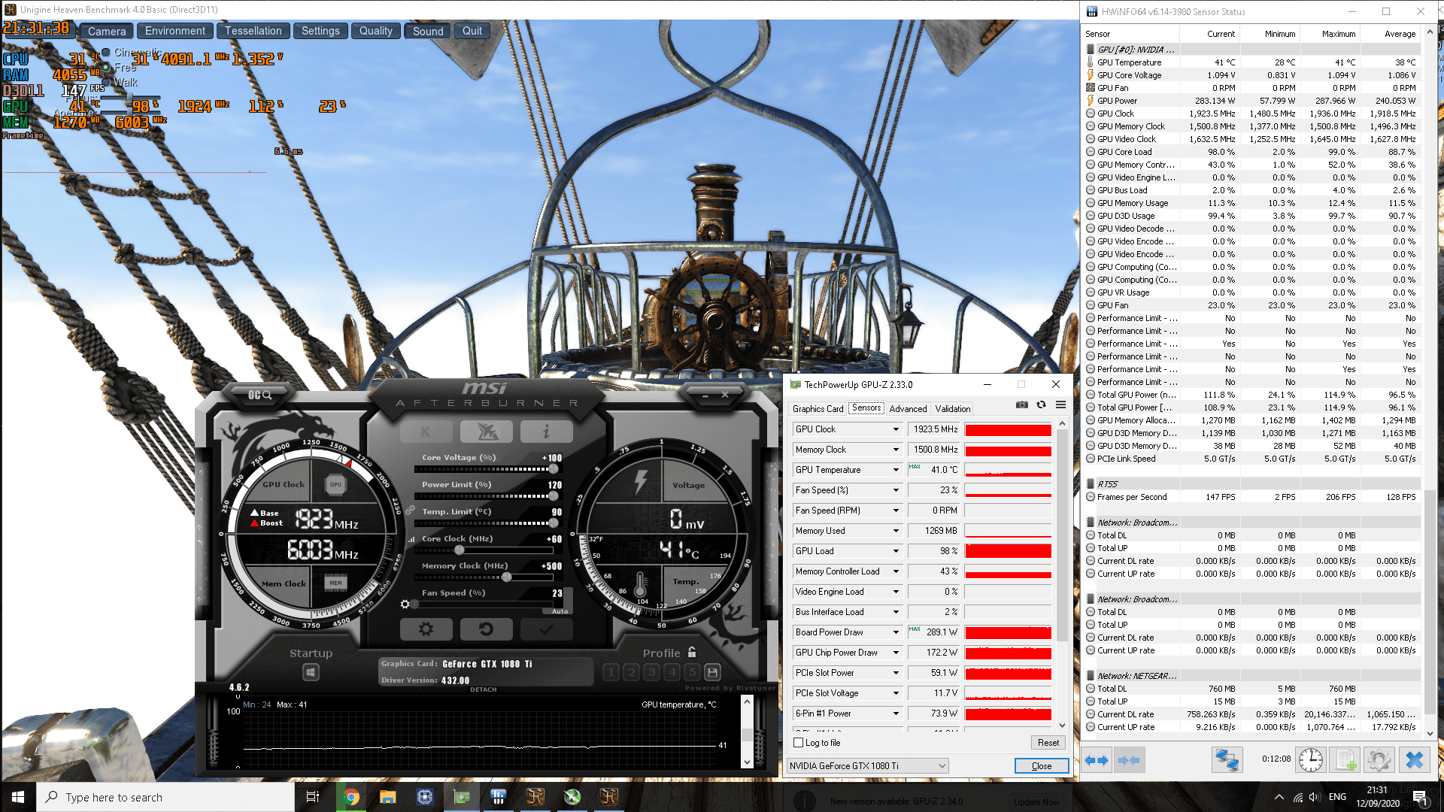Image resolution: width=1444 pixels, height=812 pixels.
Task: Close HWiNFO sensors with blue X icon
Action: tap(1414, 760)
